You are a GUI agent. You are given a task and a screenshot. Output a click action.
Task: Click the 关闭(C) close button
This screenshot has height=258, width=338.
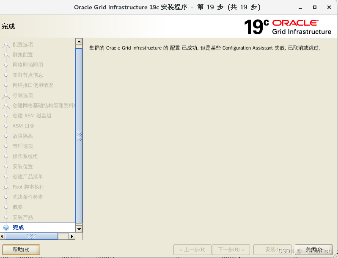[x=313, y=250]
